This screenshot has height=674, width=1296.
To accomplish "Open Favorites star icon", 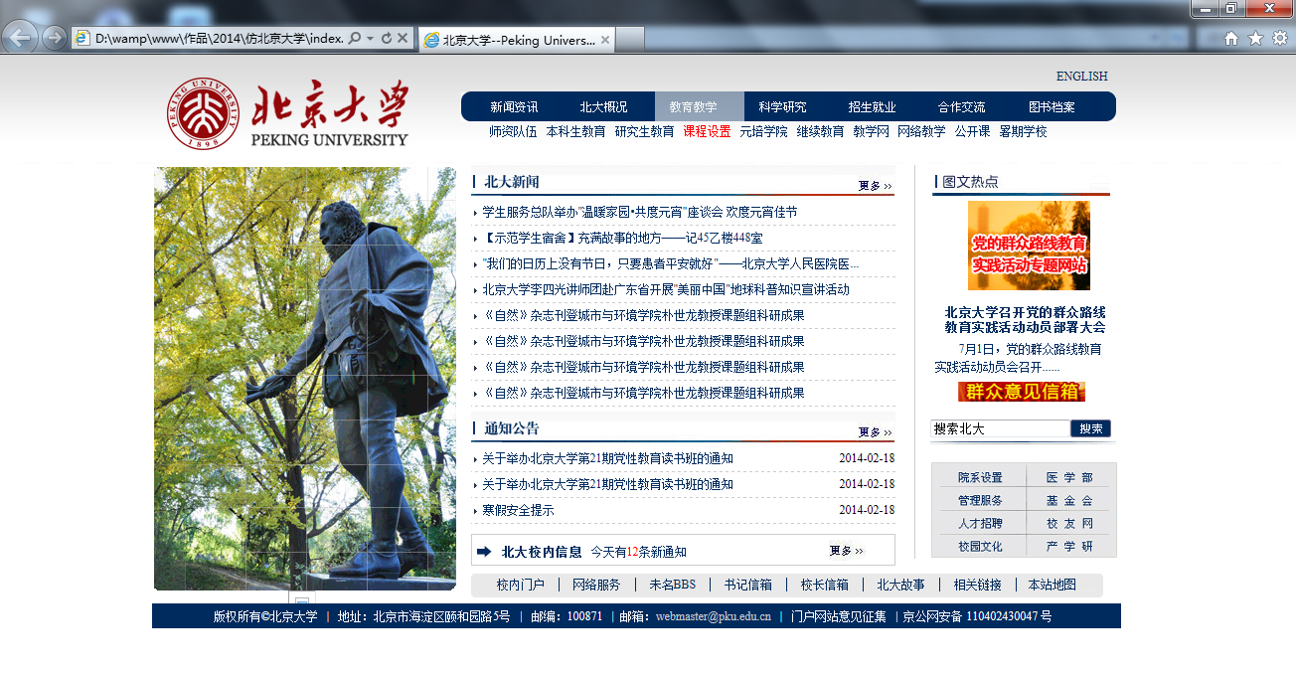I will 1255,38.
